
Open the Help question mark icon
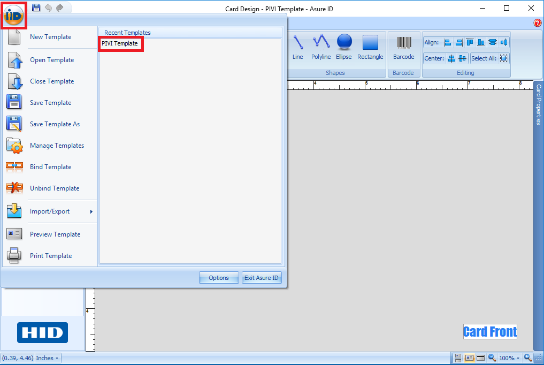(538, 23)
